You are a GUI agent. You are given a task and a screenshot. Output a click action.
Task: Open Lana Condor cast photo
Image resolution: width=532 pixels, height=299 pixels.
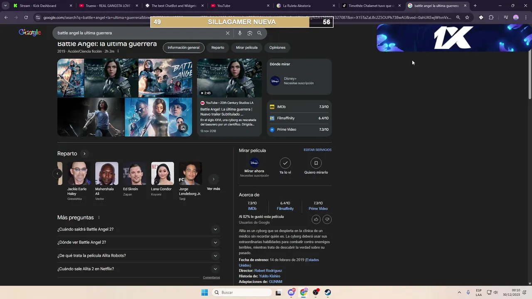coord(163,174)
